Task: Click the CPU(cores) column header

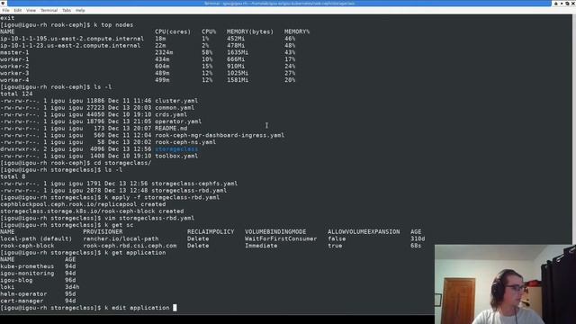Action: pyautogui.click(x=173, y=31)
